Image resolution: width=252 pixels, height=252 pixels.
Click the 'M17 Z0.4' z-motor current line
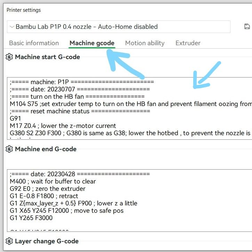click(63, 126)
